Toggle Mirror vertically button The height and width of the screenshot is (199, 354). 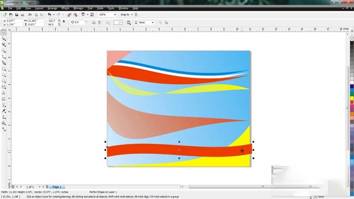(x=100, y=23)
